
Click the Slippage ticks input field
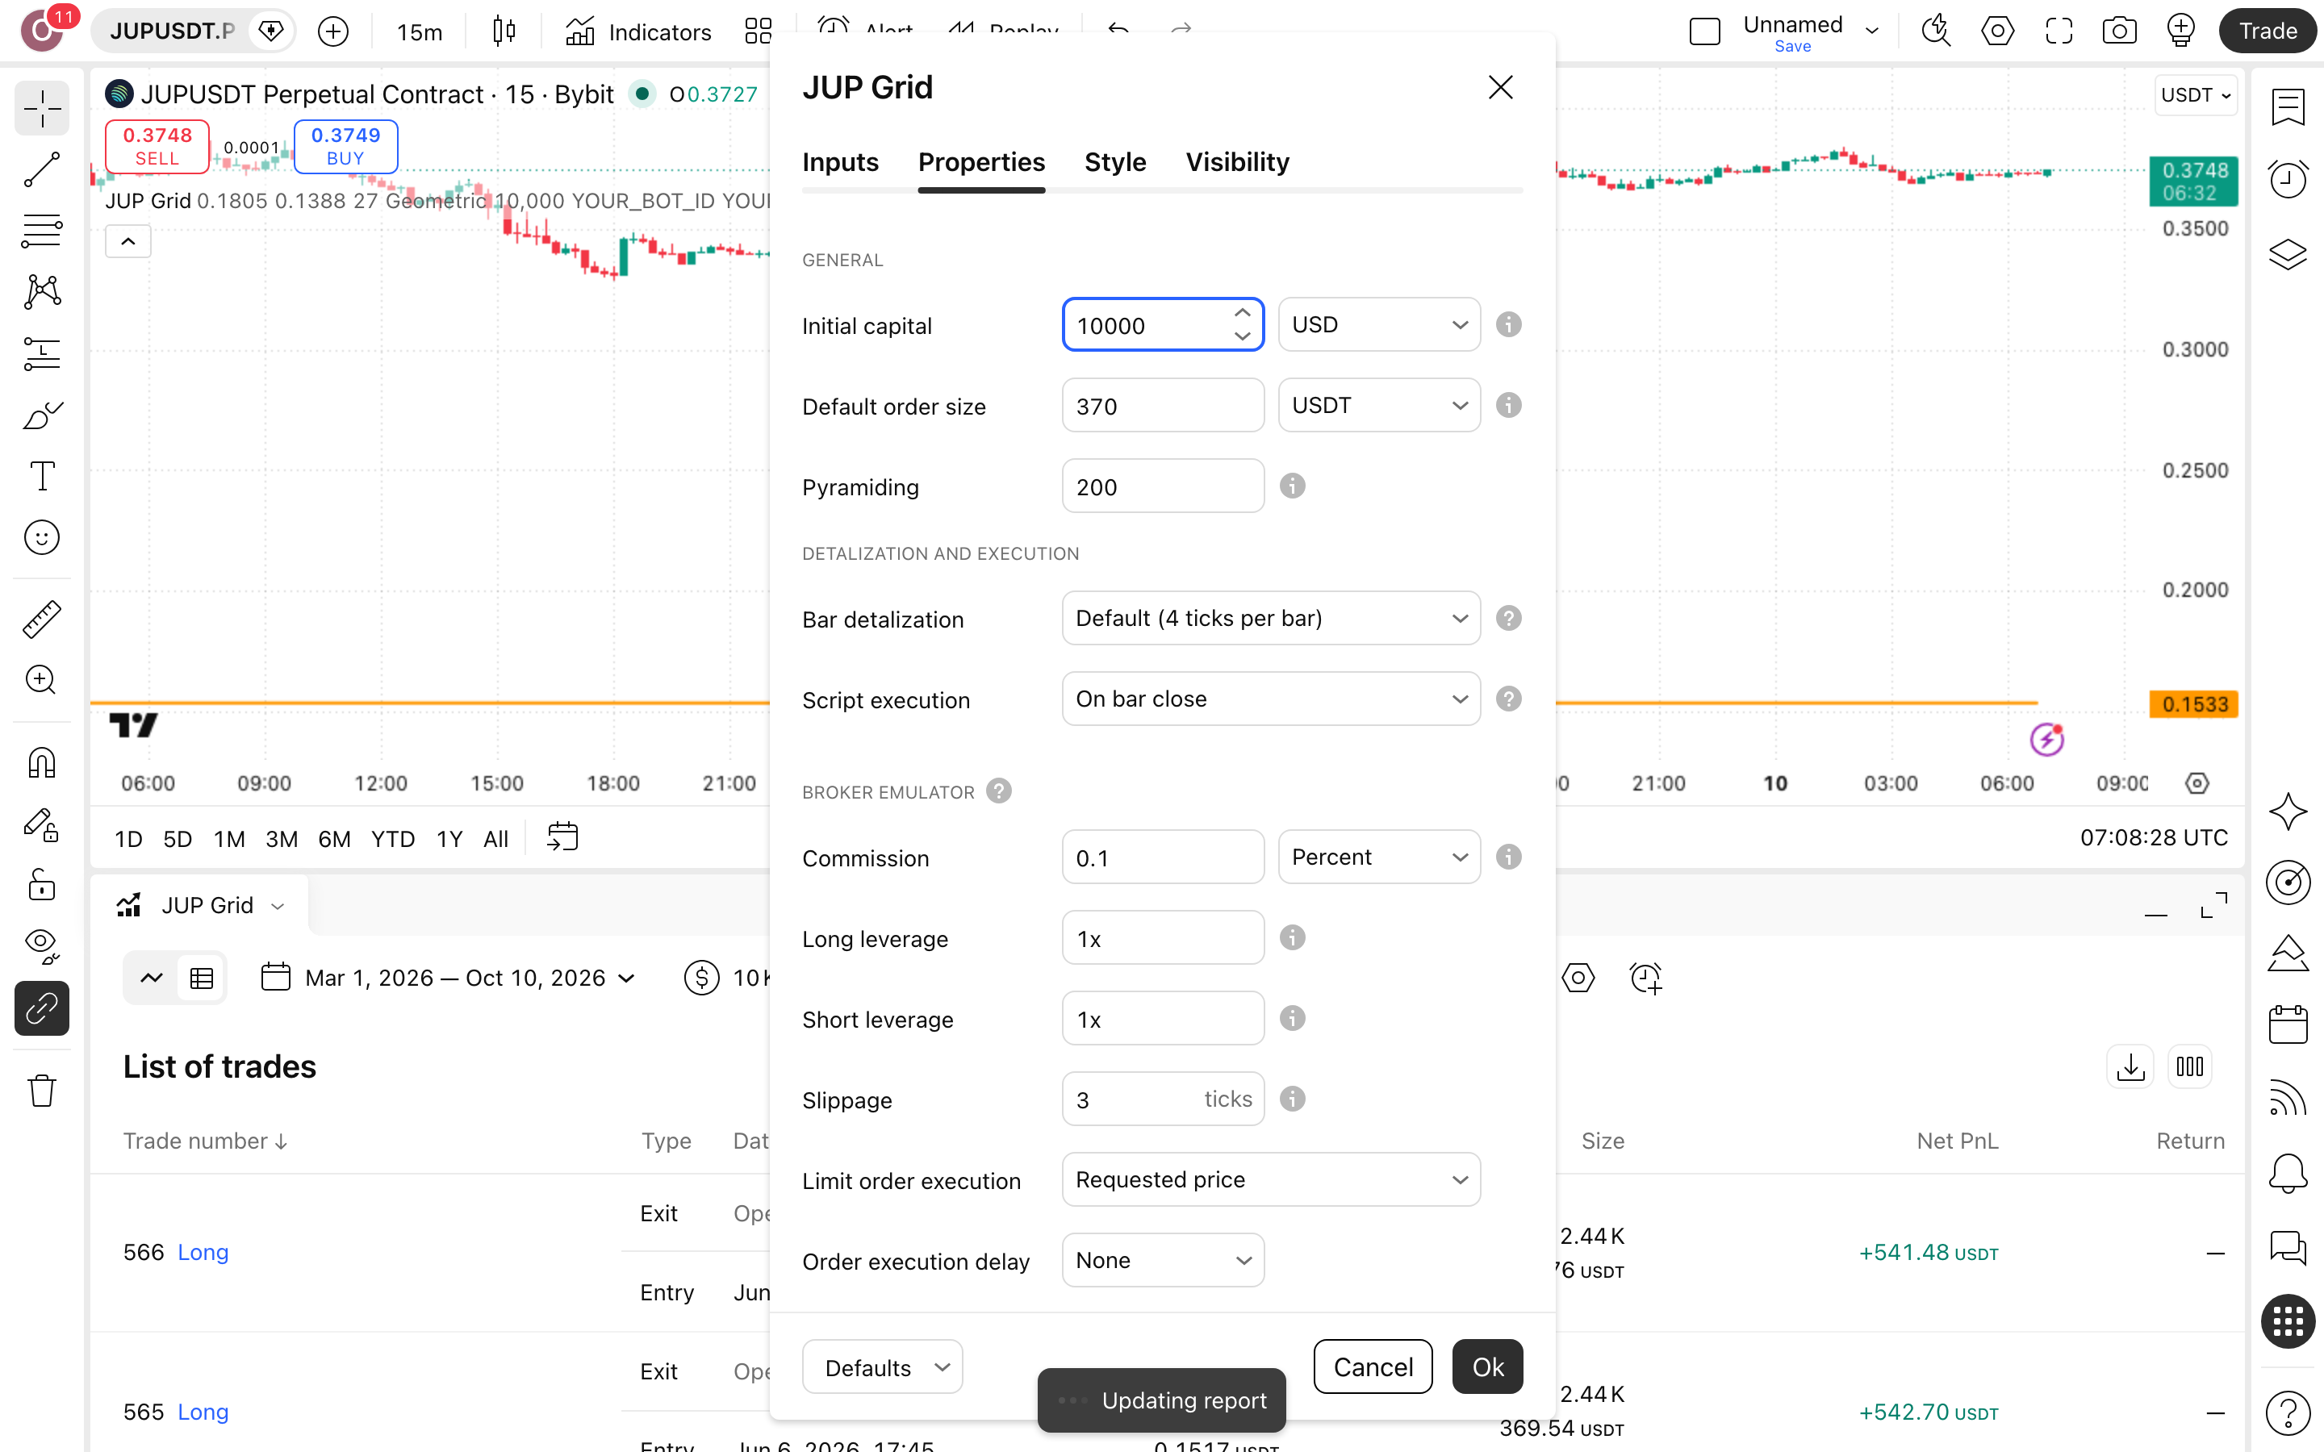click(x=1163, y=1099)
